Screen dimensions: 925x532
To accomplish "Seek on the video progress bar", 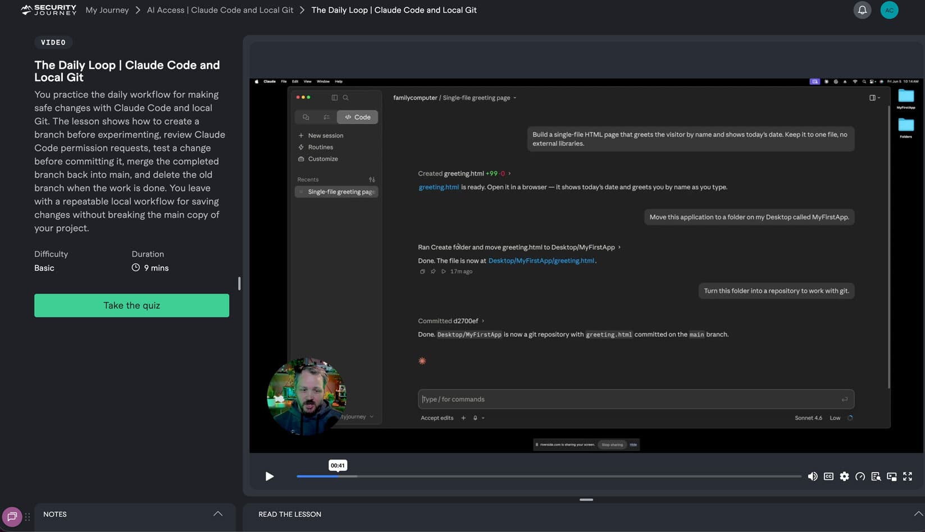I will 549,476.
